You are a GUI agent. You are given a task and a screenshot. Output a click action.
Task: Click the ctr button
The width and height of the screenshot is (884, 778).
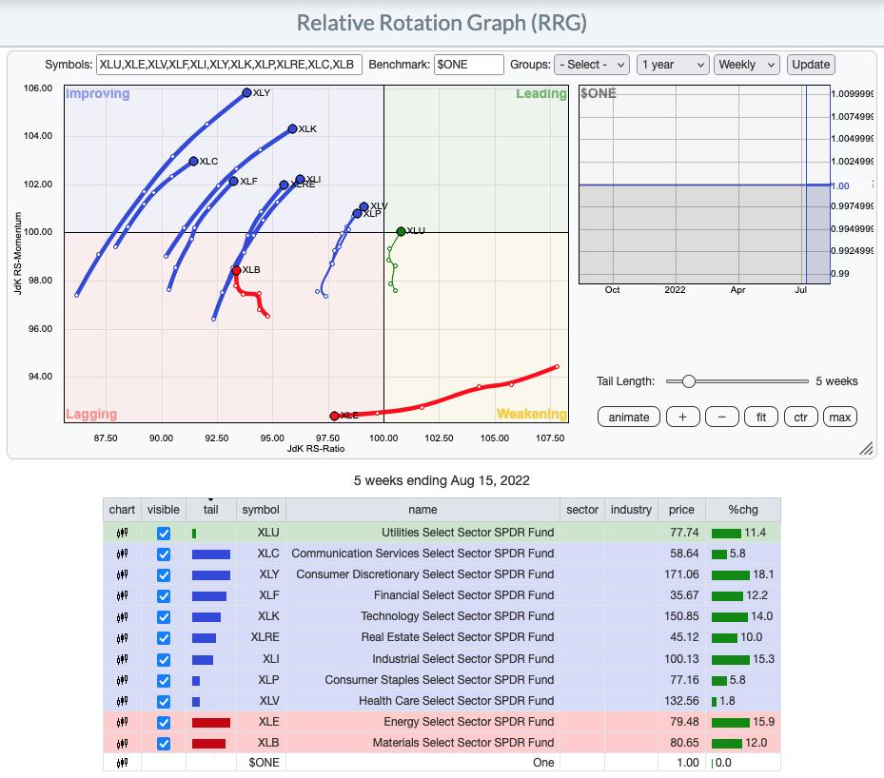800,417
